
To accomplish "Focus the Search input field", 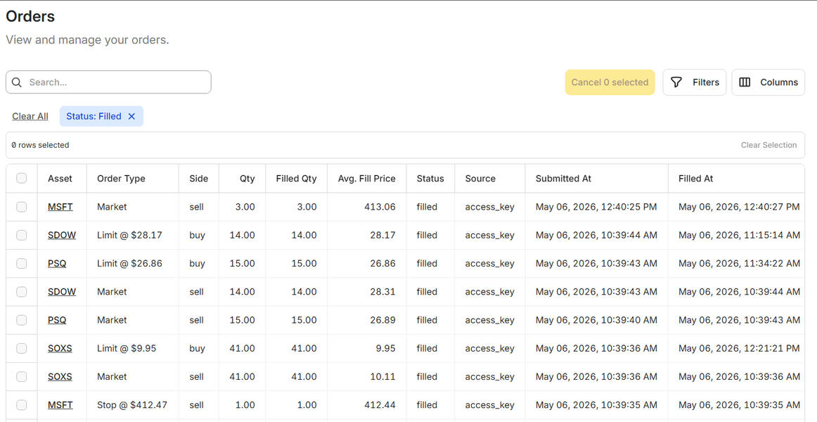I will pos(108,82).
